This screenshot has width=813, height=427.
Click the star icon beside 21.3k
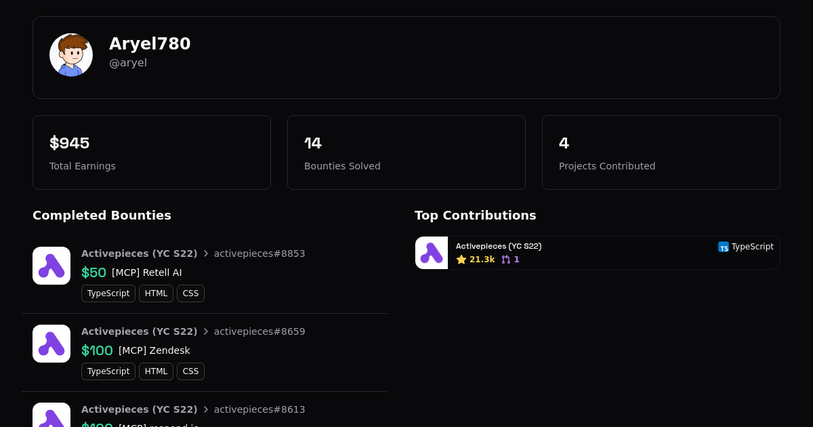pos(461,260)
